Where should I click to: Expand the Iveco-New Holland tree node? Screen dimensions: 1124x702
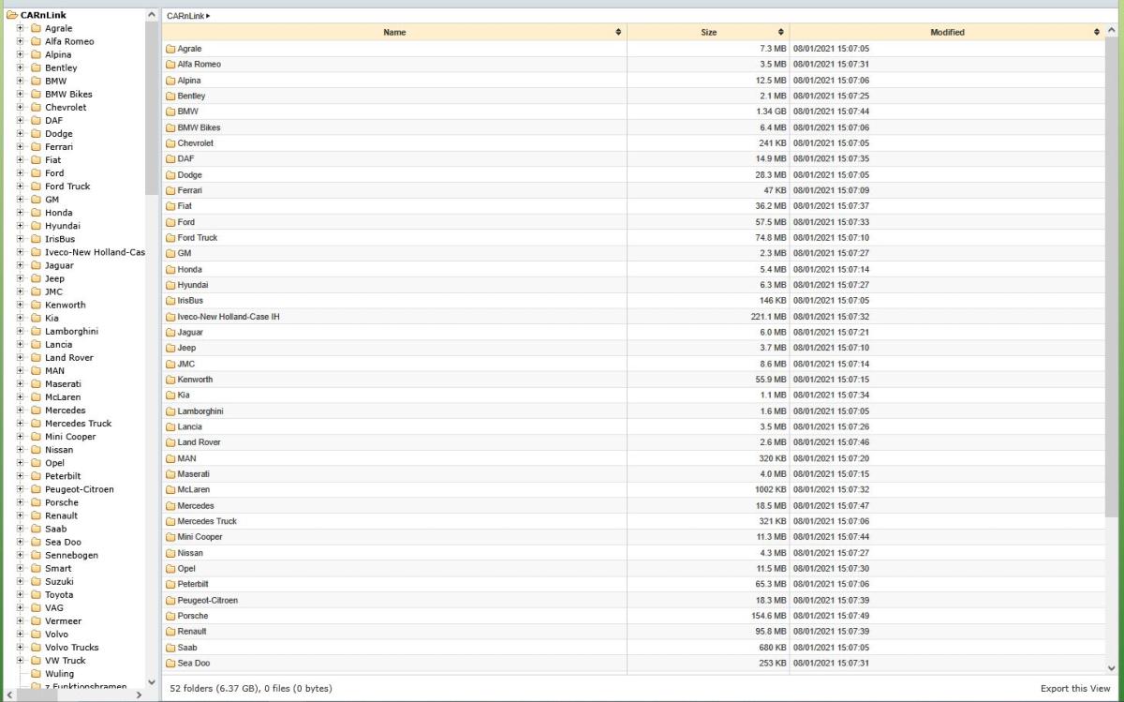tap(21, 252)
